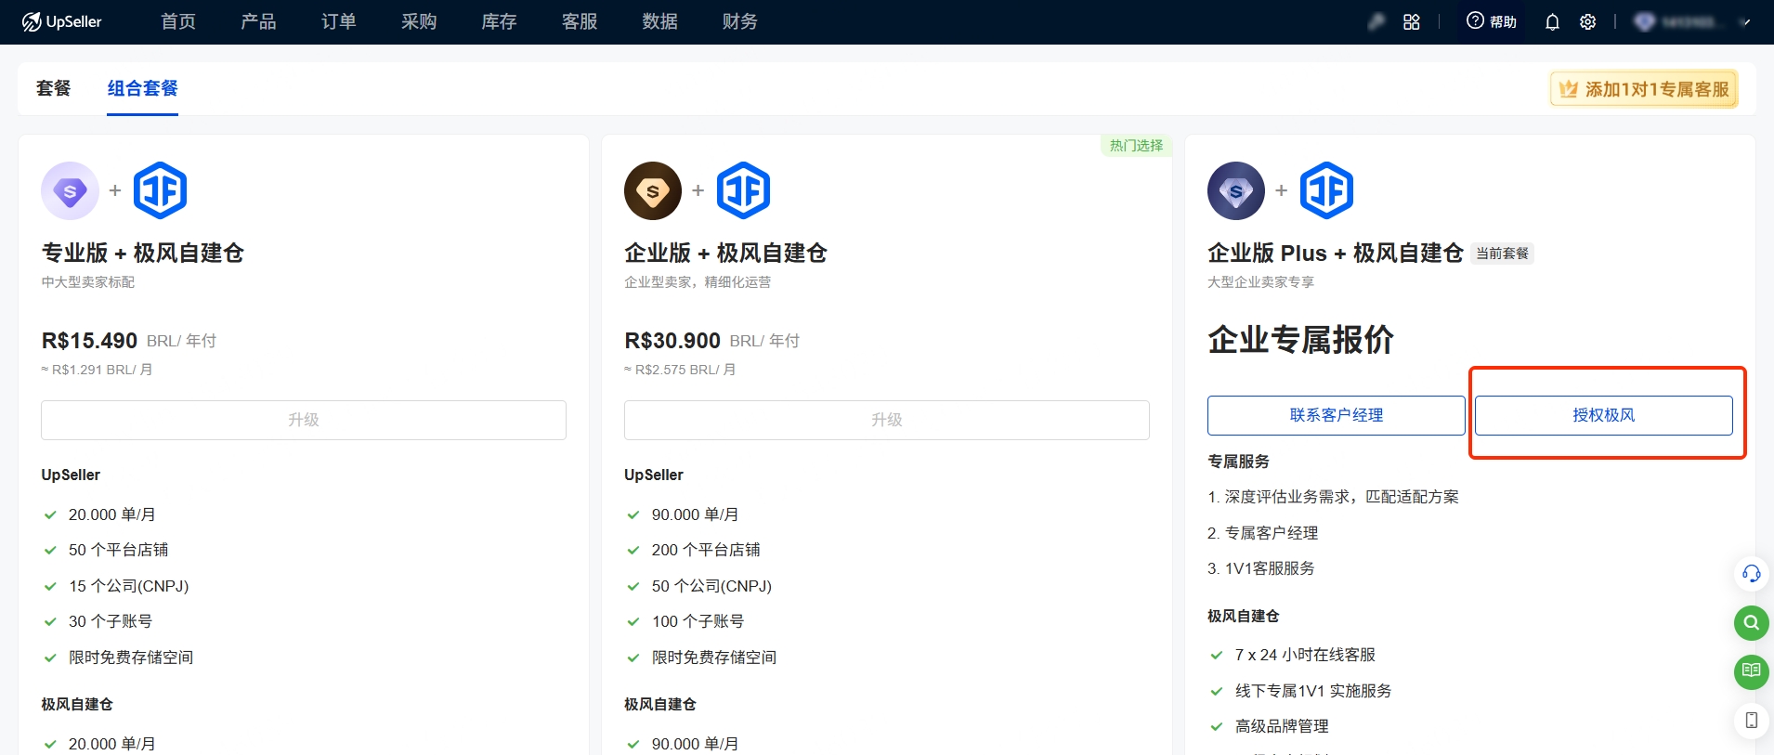Click the ≈ R$1.291 BRL/ 月 text
The image size is (1774, 755).
click(x=97, y=370)
